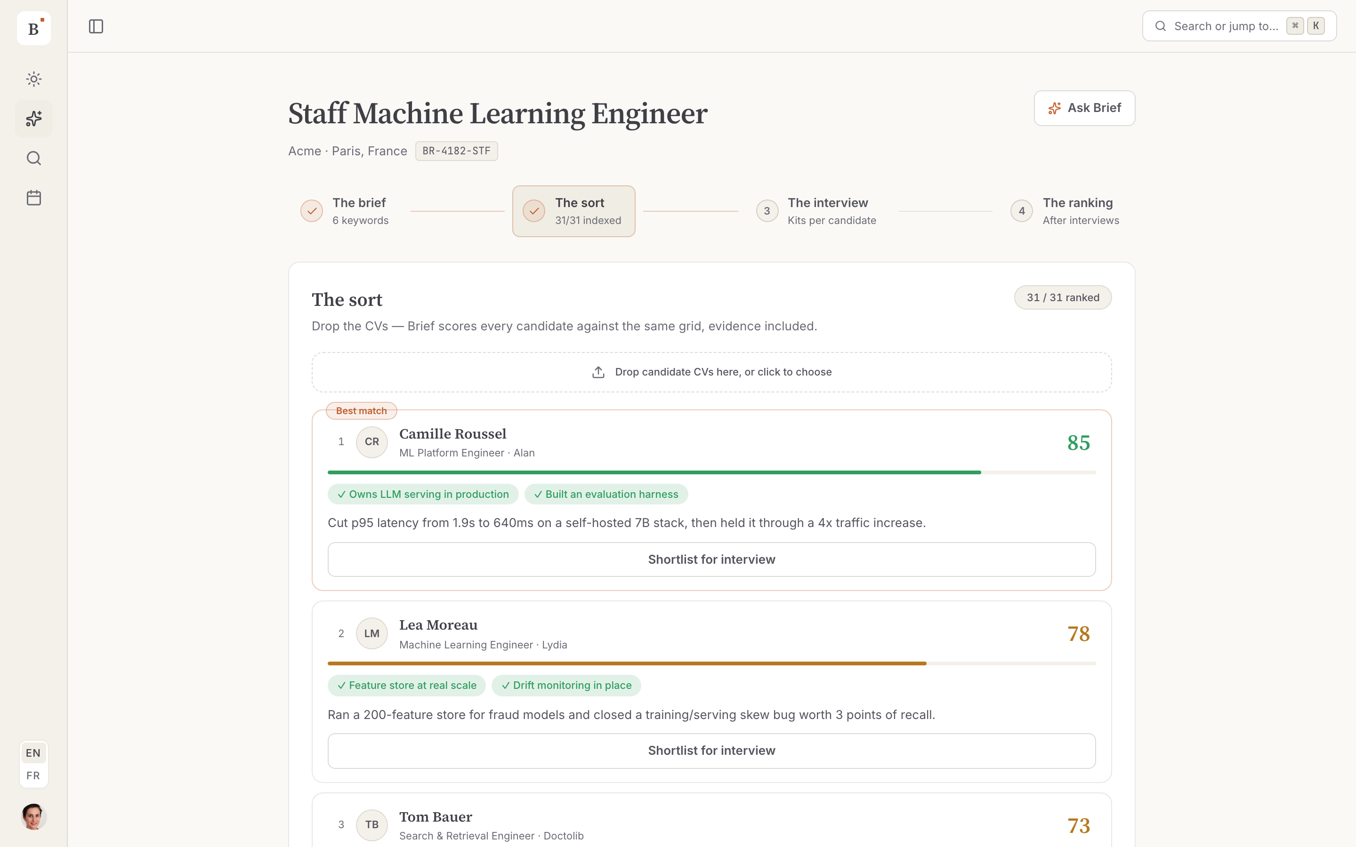The width and height of the screenshot is (1356, 847).
Task: Click the step number 3 circle
Action: point(767,211)
